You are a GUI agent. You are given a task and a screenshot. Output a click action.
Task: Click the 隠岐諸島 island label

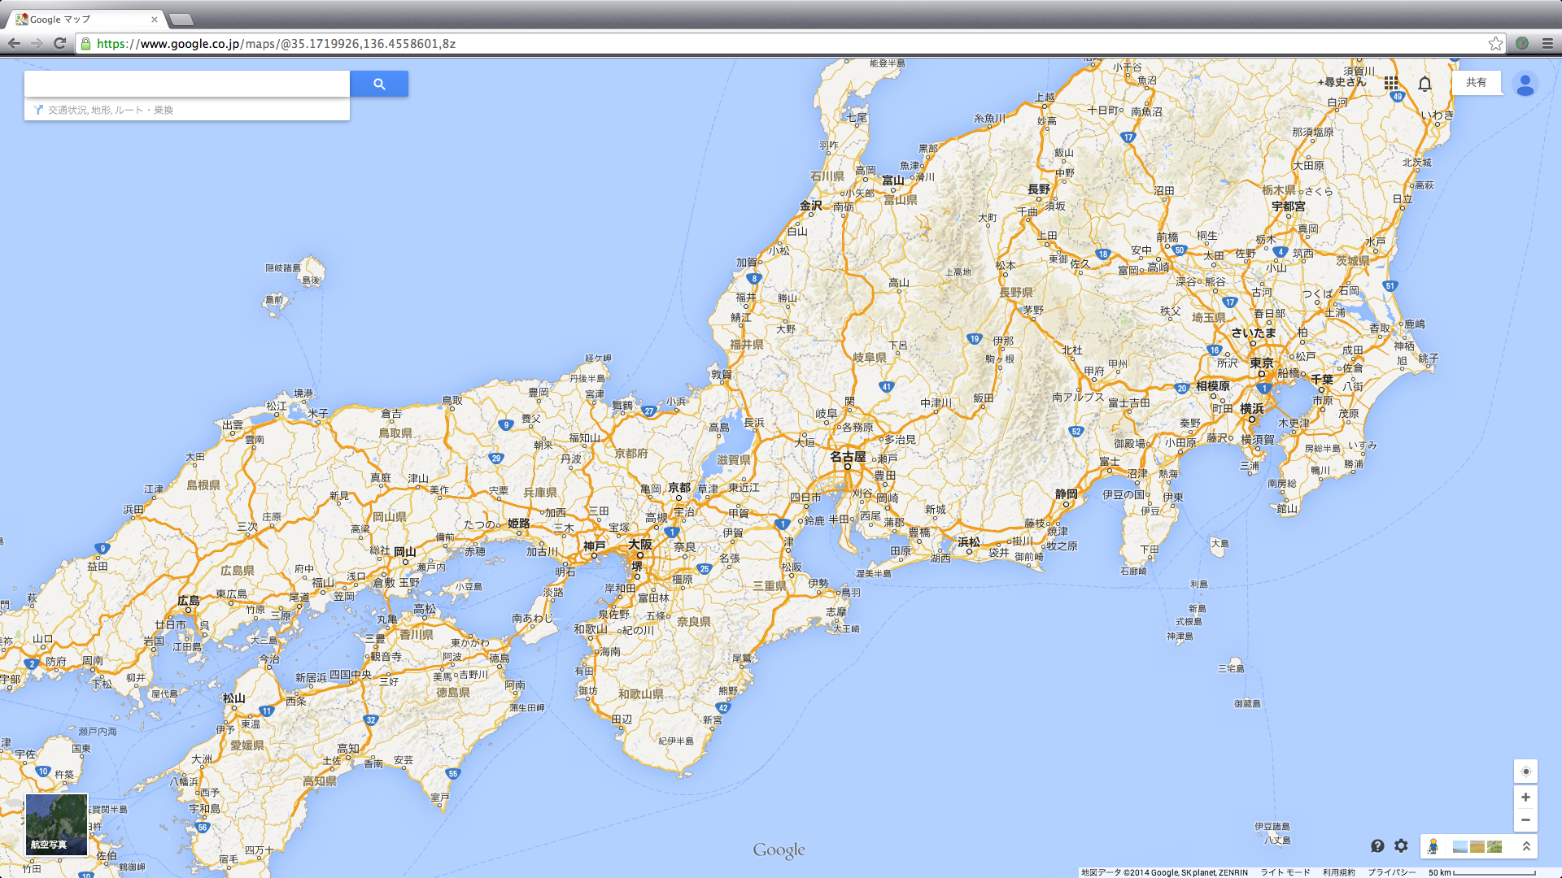click(283, 267)
